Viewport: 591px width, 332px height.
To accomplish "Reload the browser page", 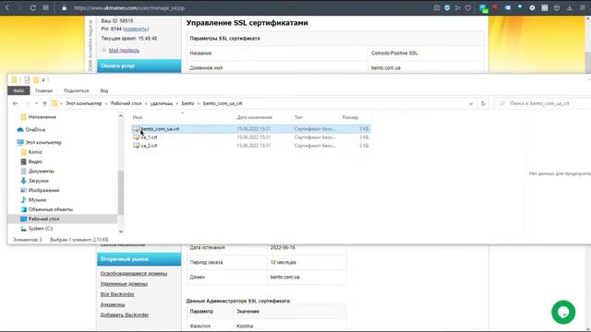I will coord(33,7).
